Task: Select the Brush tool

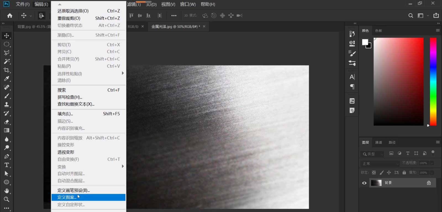Action: tap(7, 96)
